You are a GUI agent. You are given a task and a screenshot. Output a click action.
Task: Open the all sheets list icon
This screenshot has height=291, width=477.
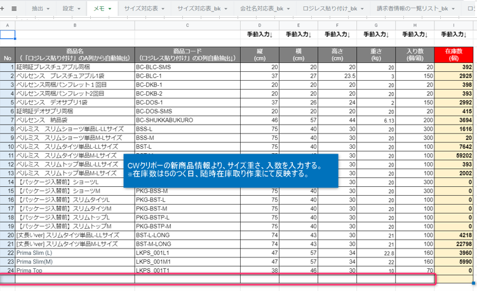tap(14, 8)
